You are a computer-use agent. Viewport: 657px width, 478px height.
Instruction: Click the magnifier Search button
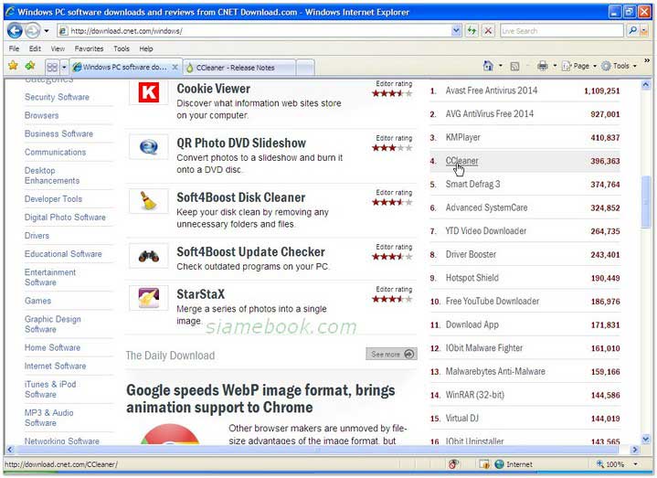click(x=632, y=30)
